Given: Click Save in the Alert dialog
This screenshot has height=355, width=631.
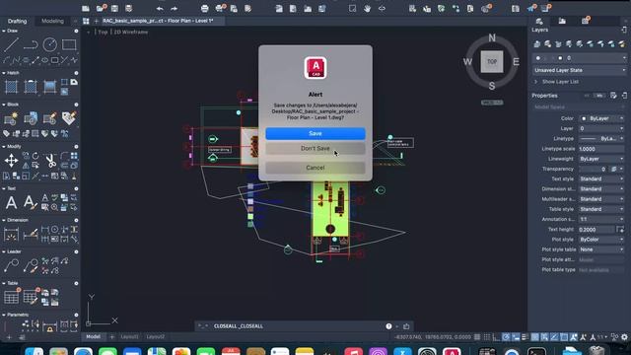Looking at the screenshot, I should click(315, 134).
